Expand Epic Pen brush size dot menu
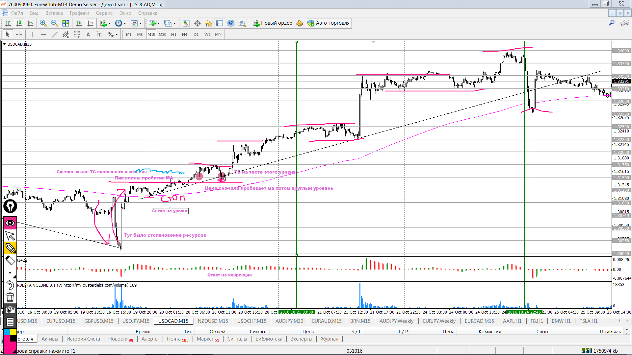The image size is (632, 355). 10,273
